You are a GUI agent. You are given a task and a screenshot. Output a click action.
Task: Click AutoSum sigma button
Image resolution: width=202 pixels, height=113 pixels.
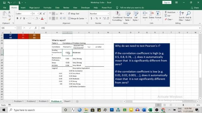(170, 12)
